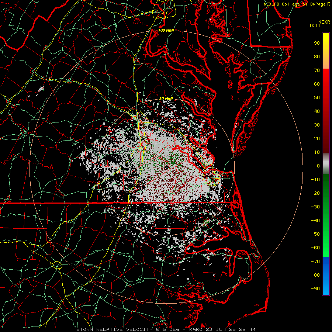Click the positive 60 knots scale label
The width and height of the screenshot is (332, 332).
pyautogui.click(x=317, y=84)
